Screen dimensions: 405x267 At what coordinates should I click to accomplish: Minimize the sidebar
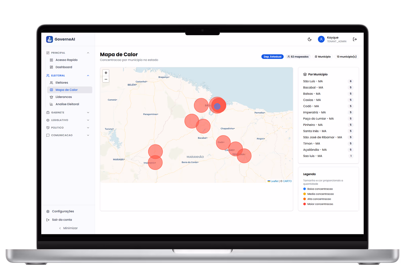(68, 228)
